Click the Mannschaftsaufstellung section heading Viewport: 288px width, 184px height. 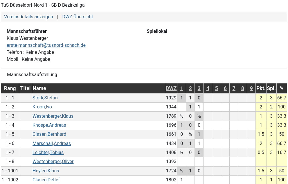coord(32,75)
